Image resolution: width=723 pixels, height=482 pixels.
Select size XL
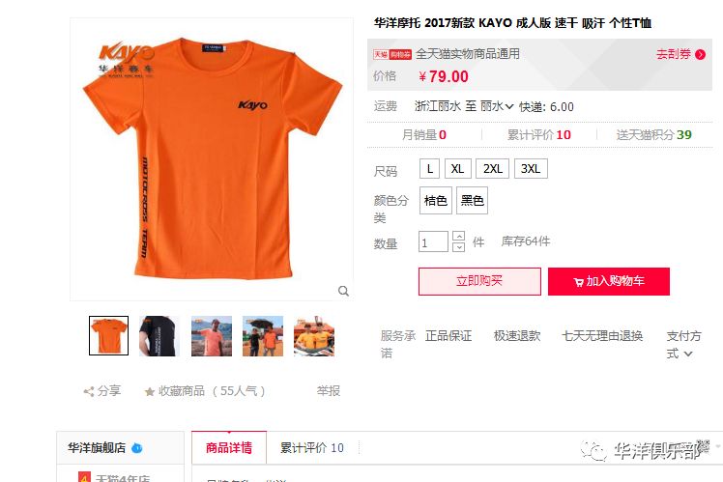tap(457, 169)
